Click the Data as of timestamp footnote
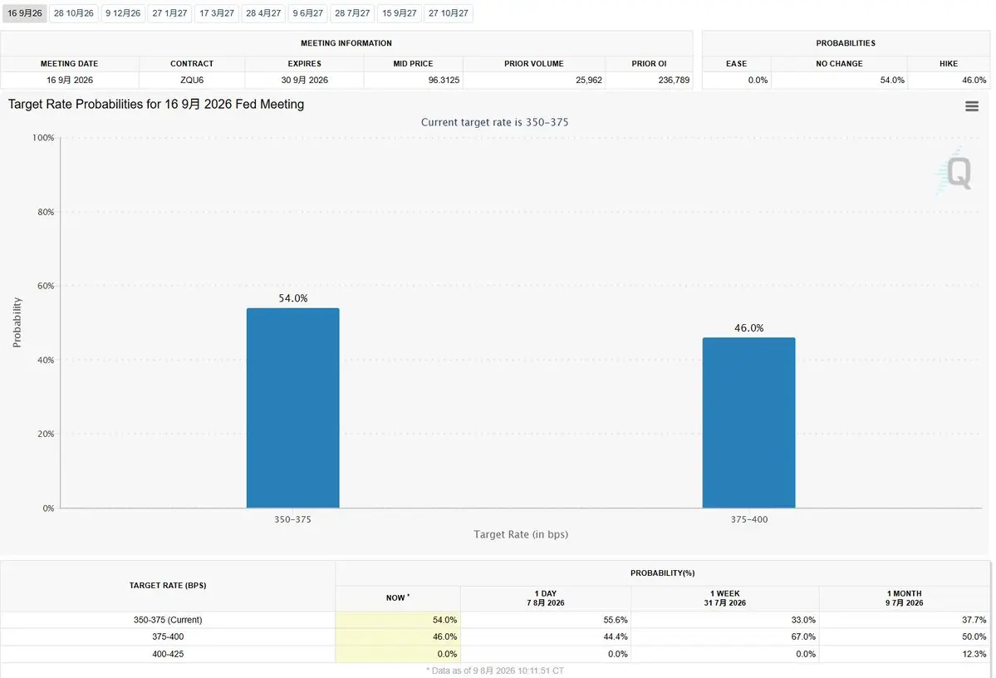 click(495, 671)
